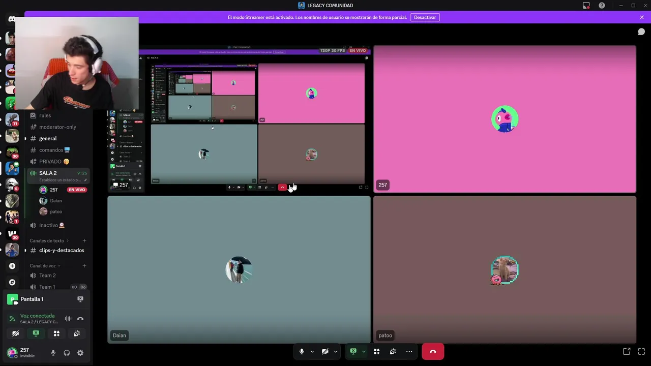651x366 pixels.
Task: Focus the patoo video tile
Action: [505, 269]
